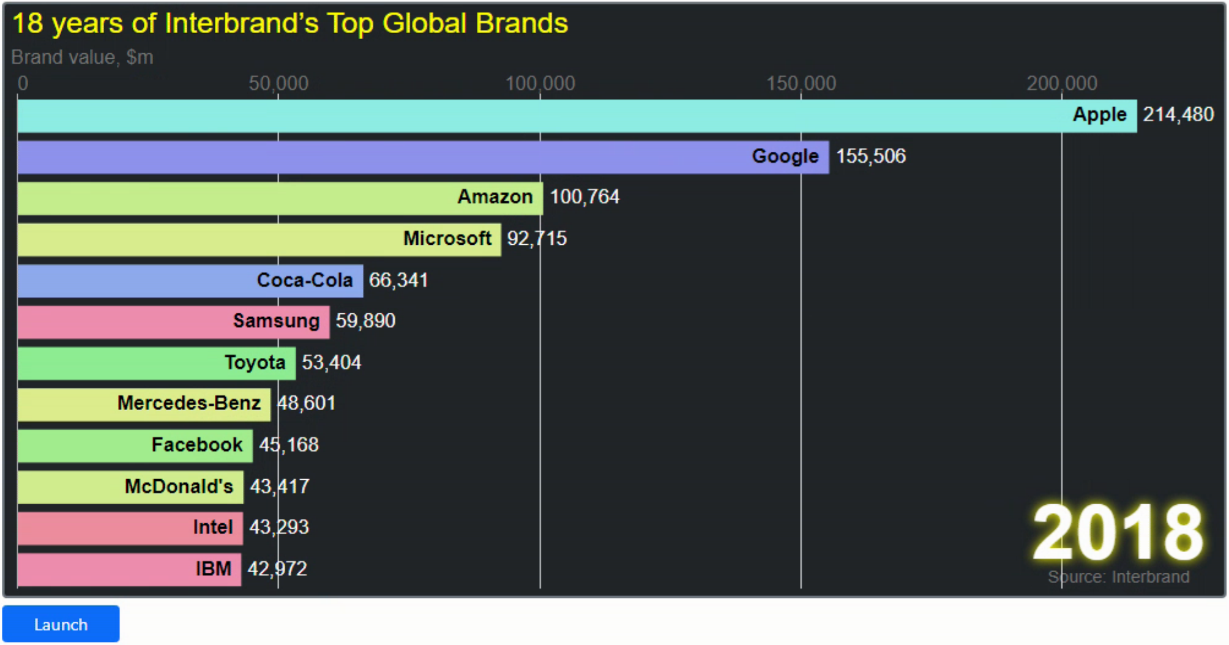
Task: Click the 2018 year label
Action: point(1118,532)
